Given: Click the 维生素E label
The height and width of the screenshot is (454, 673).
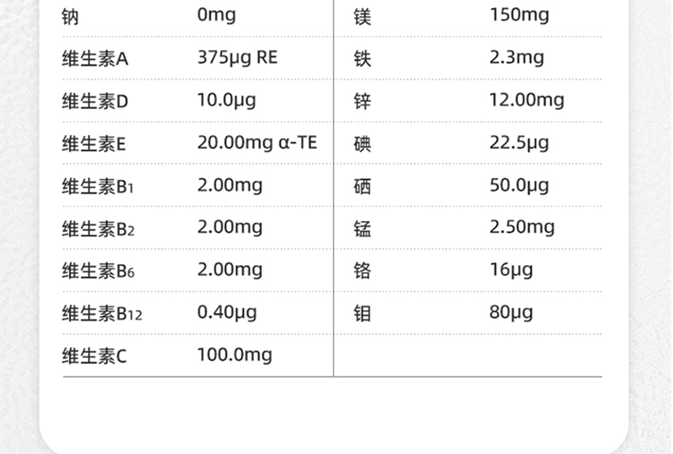Looking at the screenshot, I should coord(95,144).
